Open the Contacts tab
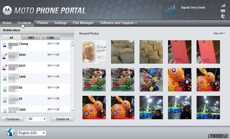This screenshot has width=230, height=139. coord(25,23)
